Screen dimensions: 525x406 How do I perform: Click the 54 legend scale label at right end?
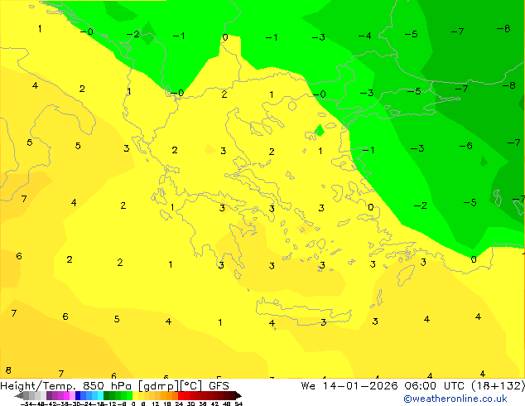click(238, 404)
